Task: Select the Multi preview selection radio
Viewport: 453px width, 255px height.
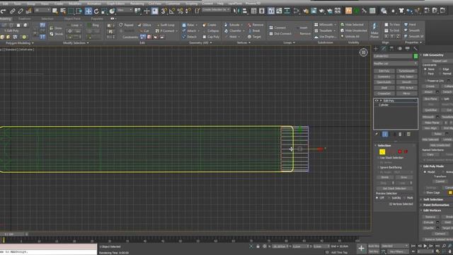Action: pos(404,198)
